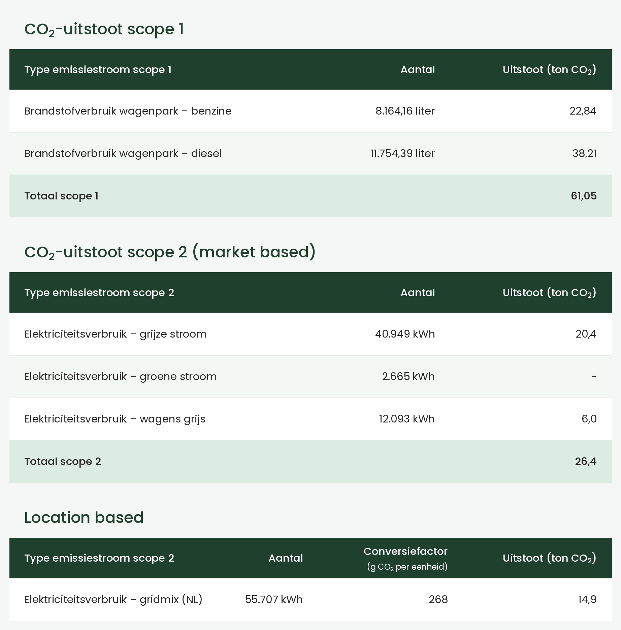Click "Elektriciteitsverbruik – groene stroom" row label
Screen dimensions: 621x630
(x=121, y=377)
